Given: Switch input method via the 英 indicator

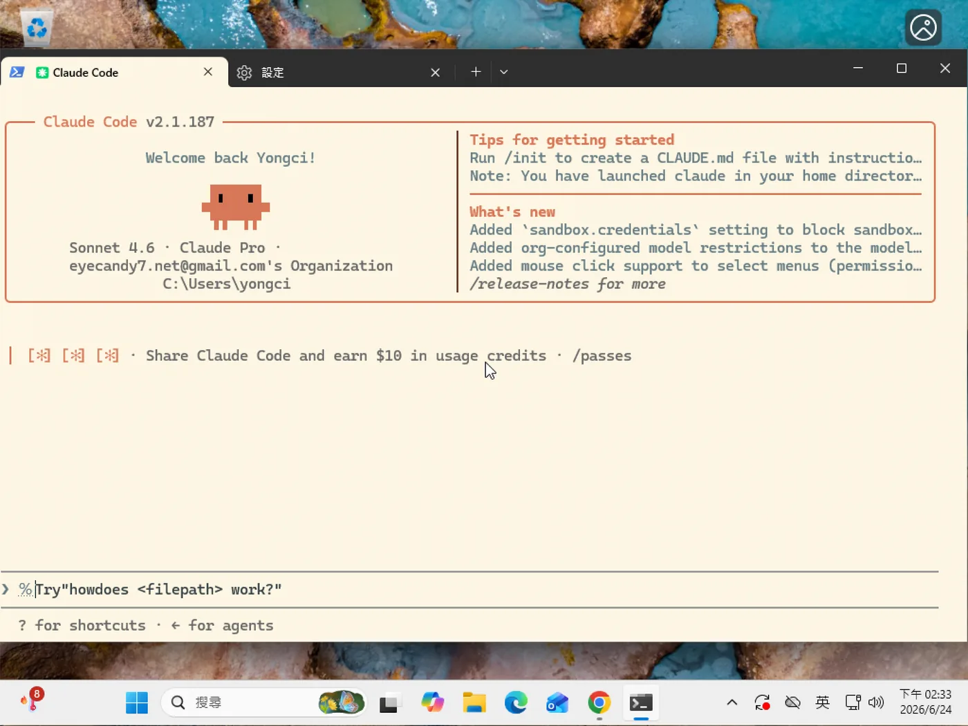Looking at the screenshot, I should tap(822, 702).
